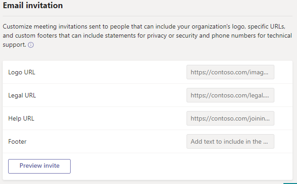Screen dimensions: 297x184
Task: Focus the Logo URL input field
Action: point(230,72)
